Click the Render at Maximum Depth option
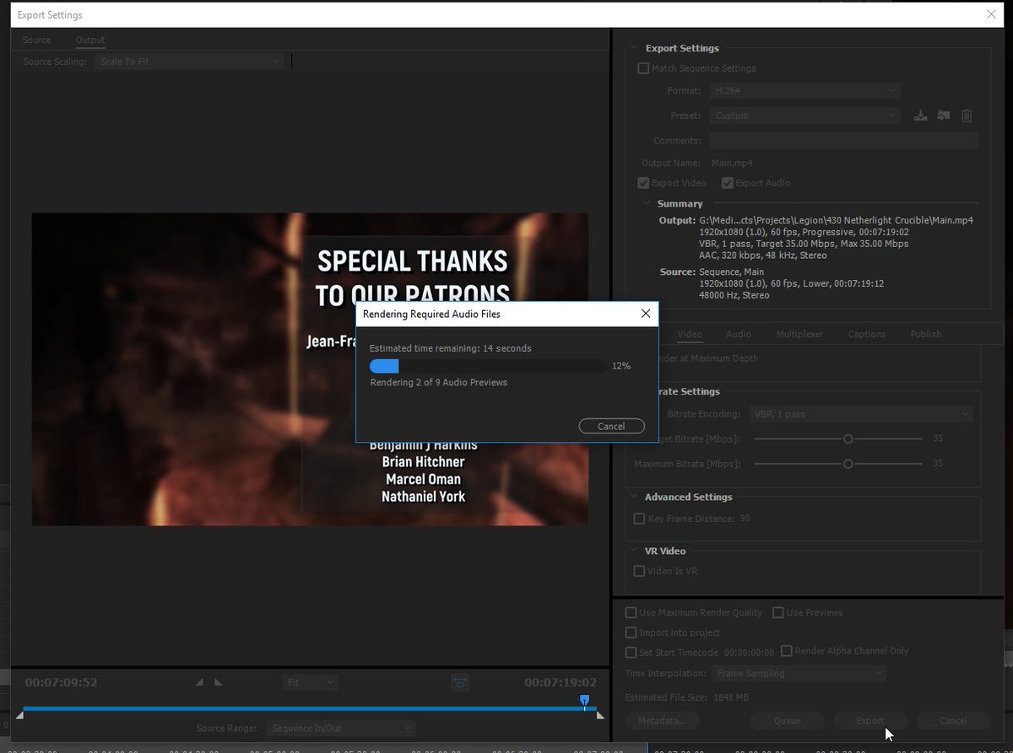1013x753 pixels. pos(707,358)
